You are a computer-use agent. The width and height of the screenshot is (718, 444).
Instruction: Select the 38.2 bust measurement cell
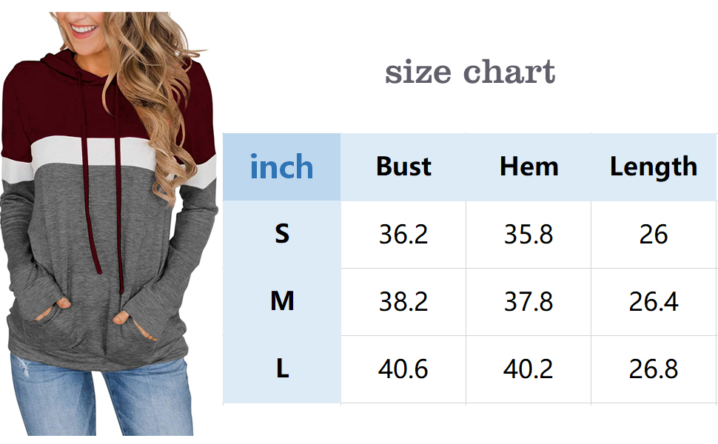403,302
